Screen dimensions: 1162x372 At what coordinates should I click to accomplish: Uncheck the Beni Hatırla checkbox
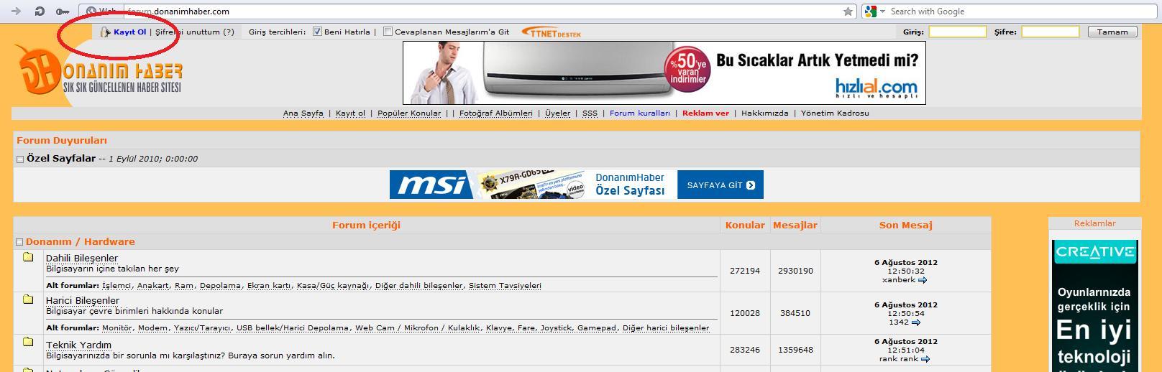point(317,32)
